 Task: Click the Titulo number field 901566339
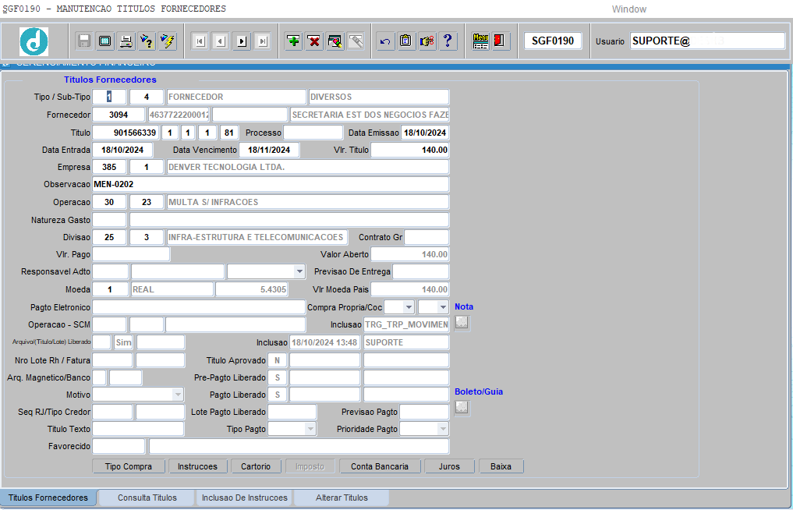pyautogui.click(x=126, y=133)
